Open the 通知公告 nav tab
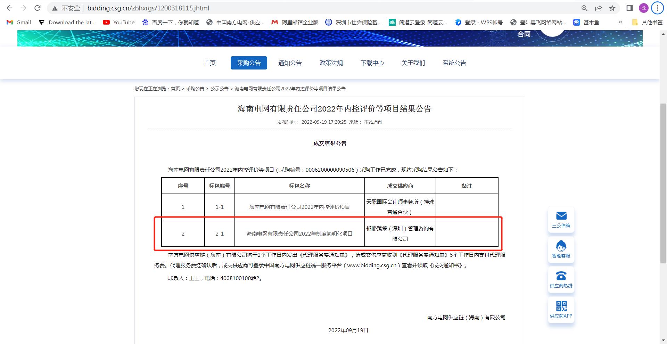 coord(290,63)
